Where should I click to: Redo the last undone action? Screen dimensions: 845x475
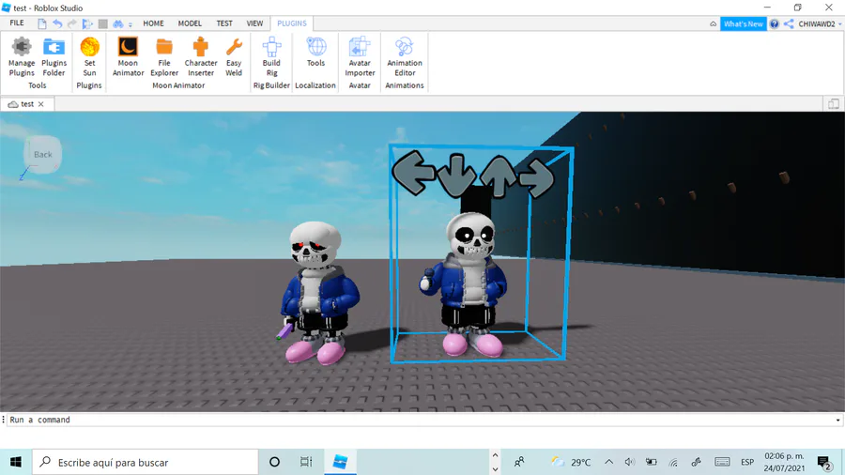71,23
